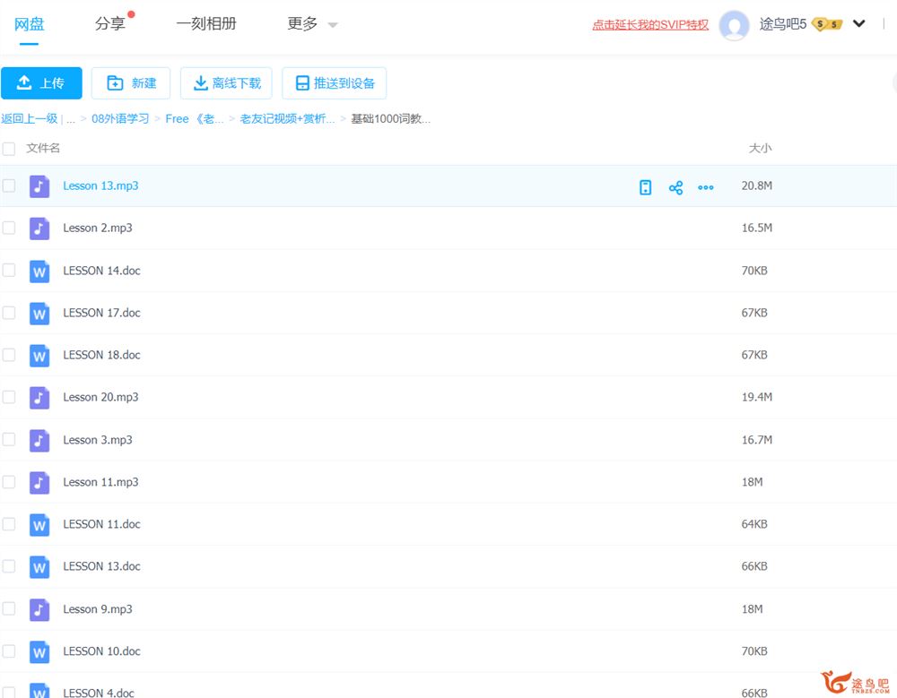897x698 pixels.
Task: Click the SVIP gold badge icon
Action: (826, 24)
